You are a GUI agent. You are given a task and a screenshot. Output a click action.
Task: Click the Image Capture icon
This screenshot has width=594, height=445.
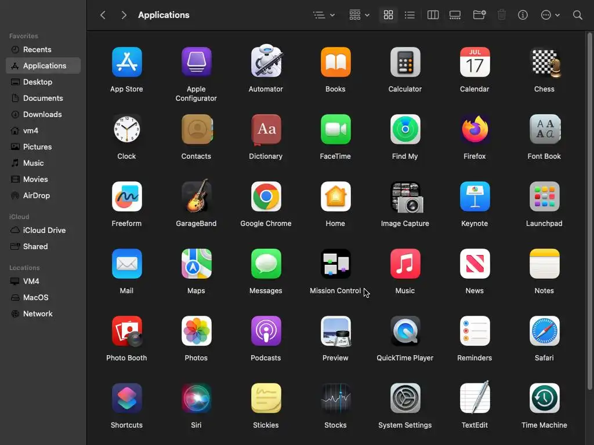tap(406, 197)
